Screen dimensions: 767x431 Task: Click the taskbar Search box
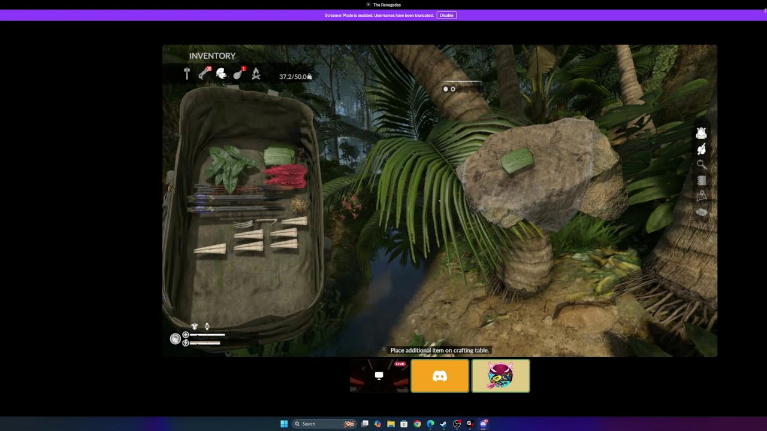point(324,424)
